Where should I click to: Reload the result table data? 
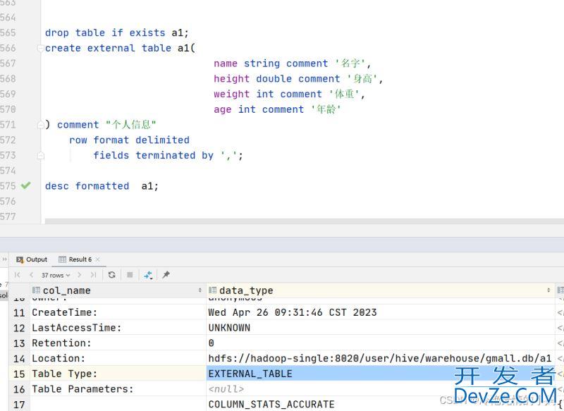(x=112, y=275)
